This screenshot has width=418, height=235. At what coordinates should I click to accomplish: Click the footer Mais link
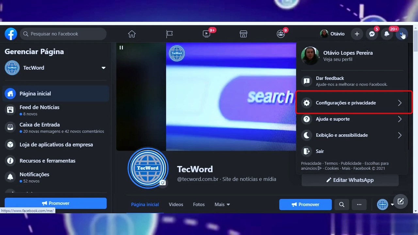(x=346, y=168)
